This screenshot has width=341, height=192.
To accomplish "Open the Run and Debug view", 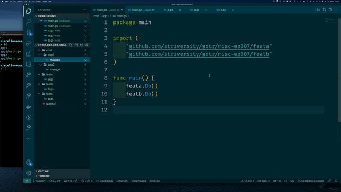I will point(29,43).
